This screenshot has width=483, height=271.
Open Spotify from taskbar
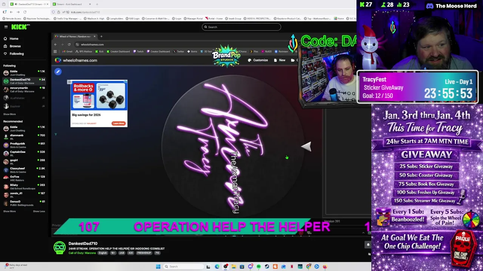click(258, 266)
